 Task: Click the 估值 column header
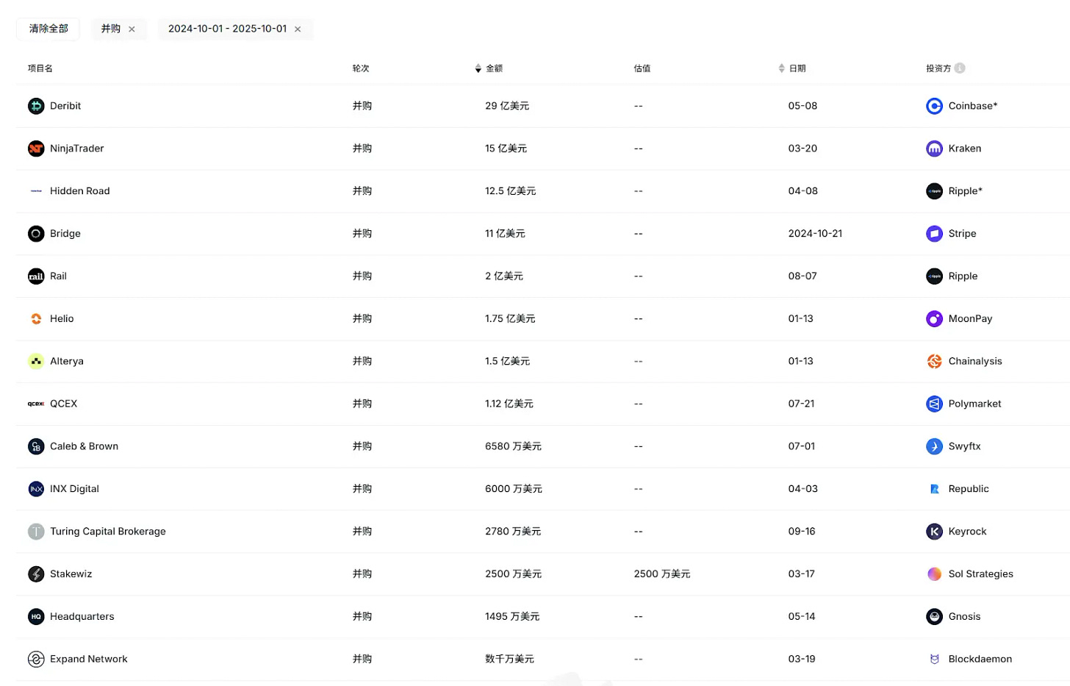click(642, 68)
